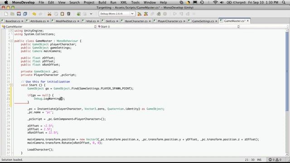Switch to the Vital.cs tab
Image resolution: width=290 pixels, height=163 pixels.
(x=91, y=21)
